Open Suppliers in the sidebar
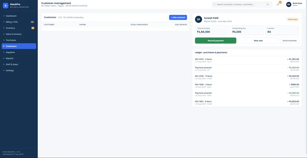This screenshot has width=307, height=158. [19, 52]
